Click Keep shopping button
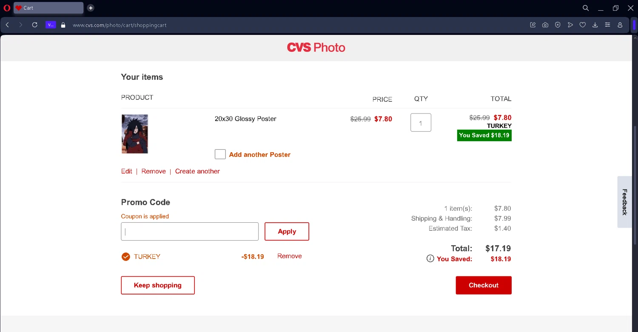The width and height of the screenshot is (638, 332). (158, 285)
